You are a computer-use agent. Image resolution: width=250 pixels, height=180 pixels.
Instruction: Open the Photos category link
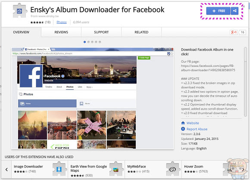click(62, 22)
